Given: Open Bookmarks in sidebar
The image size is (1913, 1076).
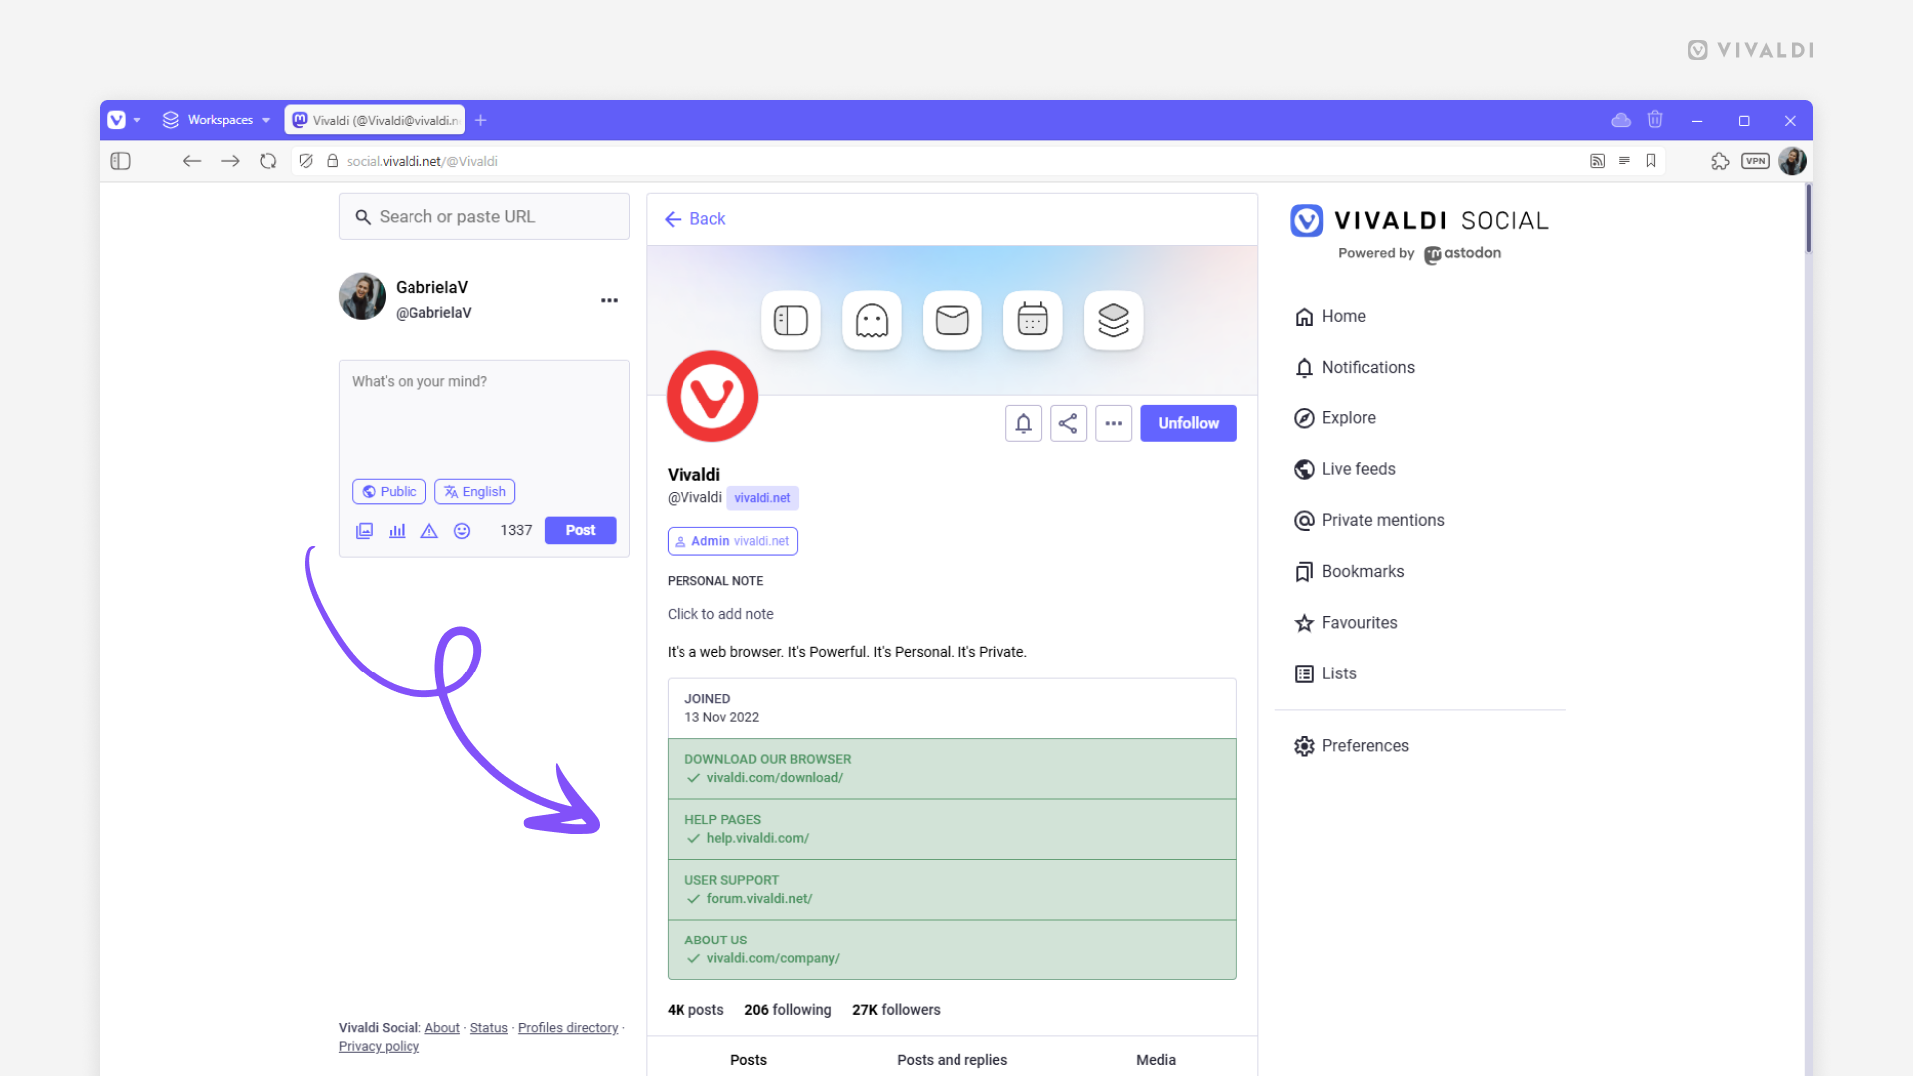Looking at the screenshot, I should coord(1349,572).
